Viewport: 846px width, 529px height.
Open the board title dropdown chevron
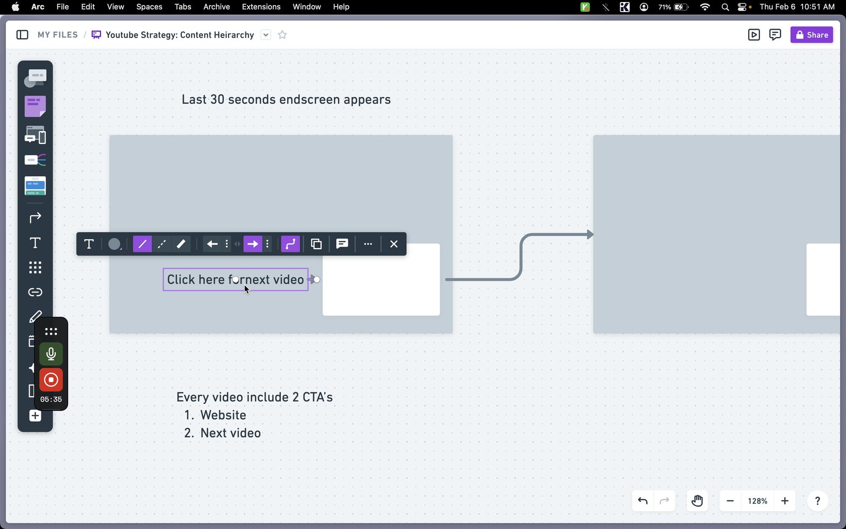[266, 35]
